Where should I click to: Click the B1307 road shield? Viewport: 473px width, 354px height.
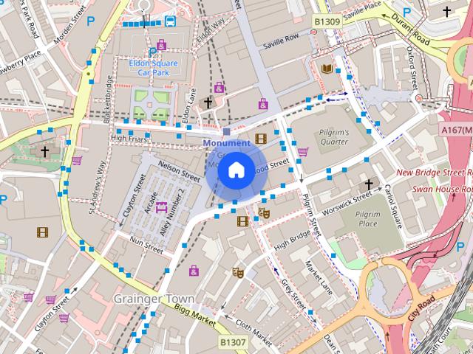point(233,342)
